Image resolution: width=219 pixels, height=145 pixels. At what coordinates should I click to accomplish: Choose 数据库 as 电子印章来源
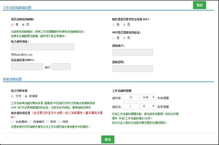point(26,96)
